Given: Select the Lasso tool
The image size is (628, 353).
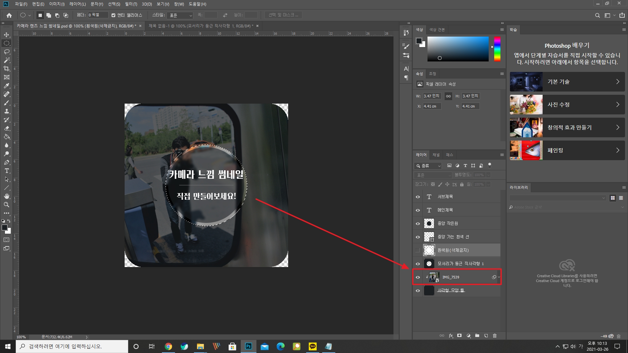Looking at the screenshot, I should point(7,52).
